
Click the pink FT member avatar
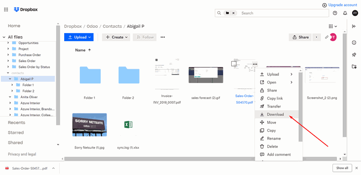(x=333, y=37)
